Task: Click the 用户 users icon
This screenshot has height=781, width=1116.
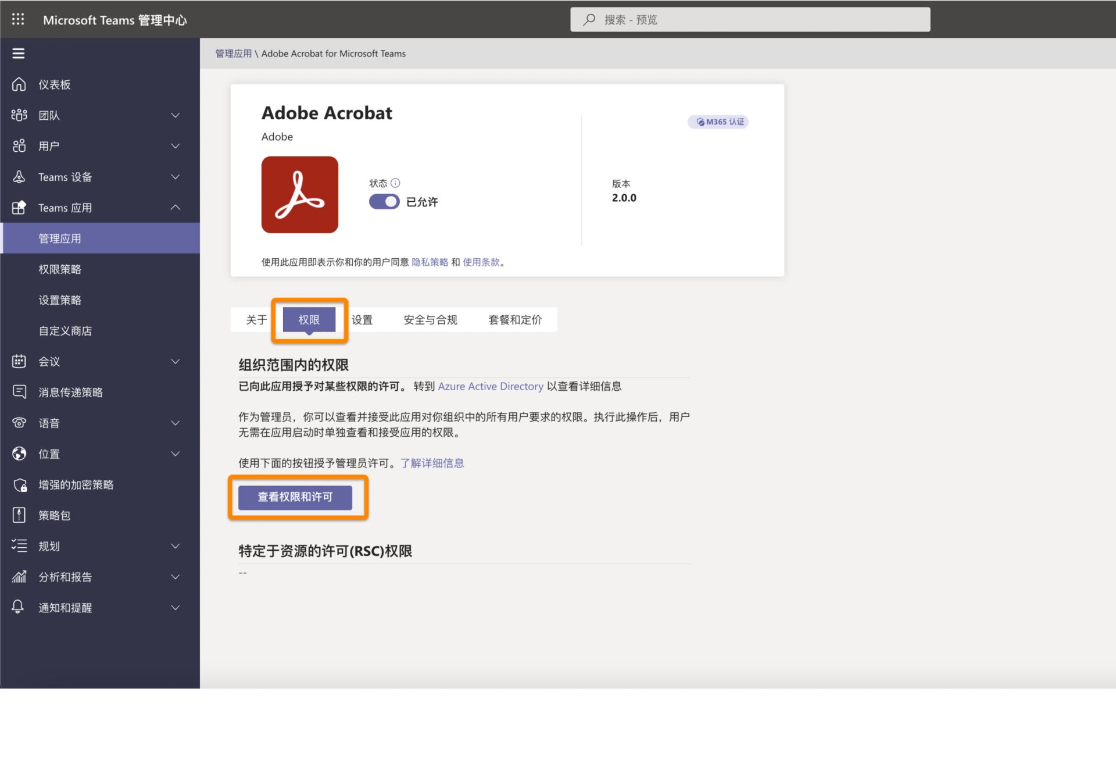Action: click(x=19, y=146)
